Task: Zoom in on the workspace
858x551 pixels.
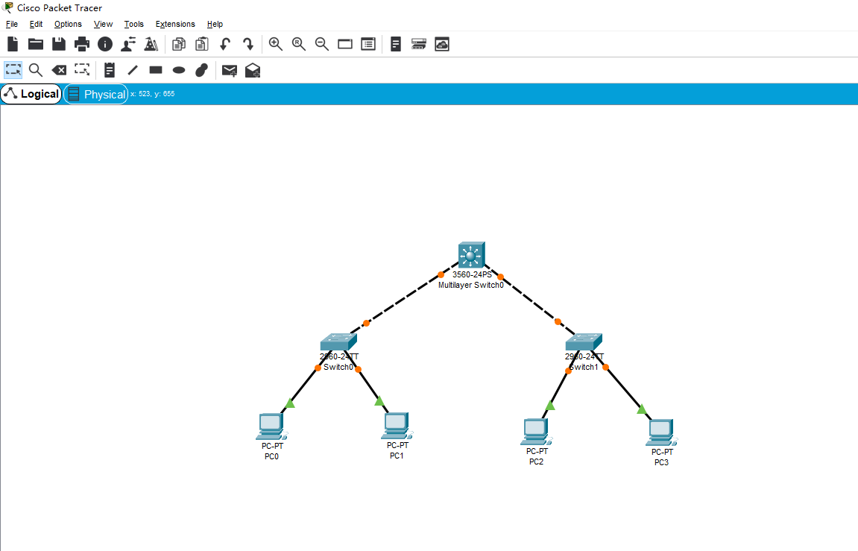Action: click(276, 44)
